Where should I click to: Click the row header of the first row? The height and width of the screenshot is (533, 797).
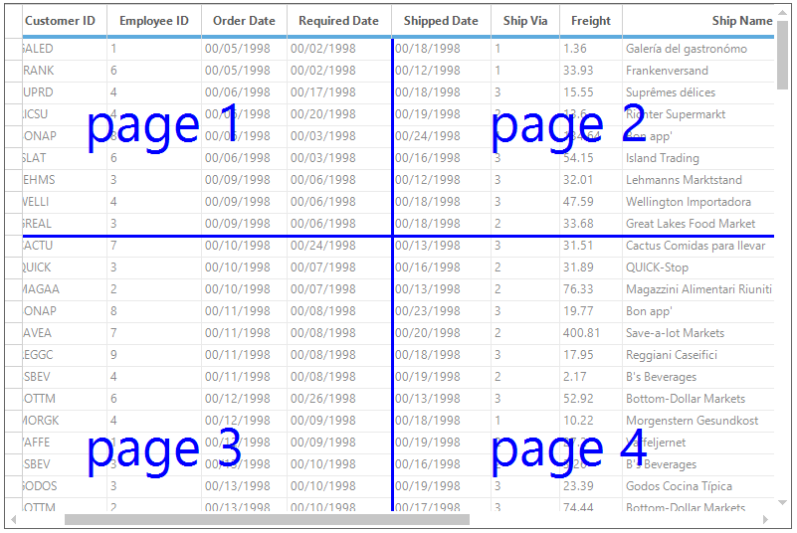click(x=14, y=49)
